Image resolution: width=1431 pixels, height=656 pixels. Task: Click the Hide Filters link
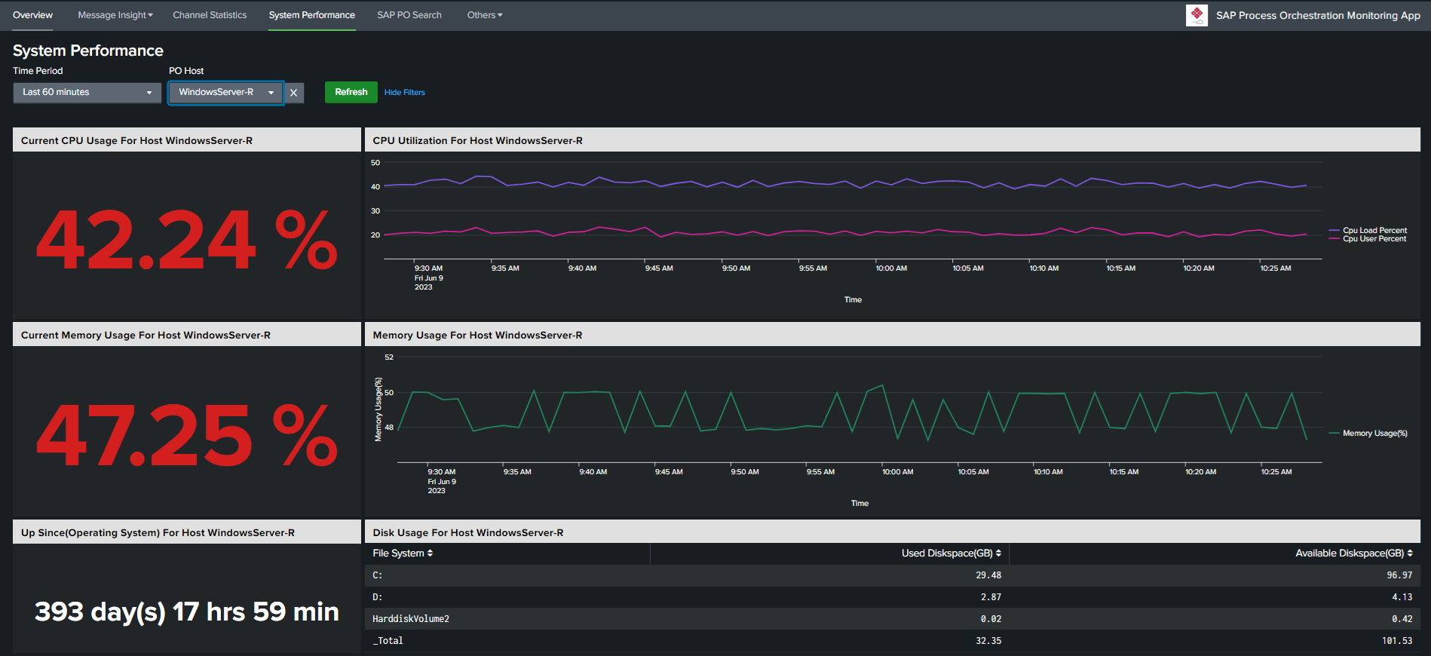[x=405, y=93]
